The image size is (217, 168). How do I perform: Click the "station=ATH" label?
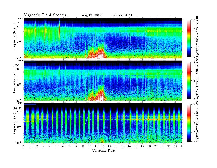tap(122, 15)
